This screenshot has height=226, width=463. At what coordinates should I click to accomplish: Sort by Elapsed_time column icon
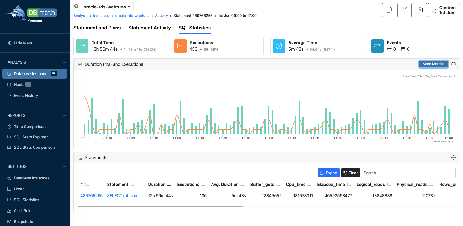[x=349, y=185]
